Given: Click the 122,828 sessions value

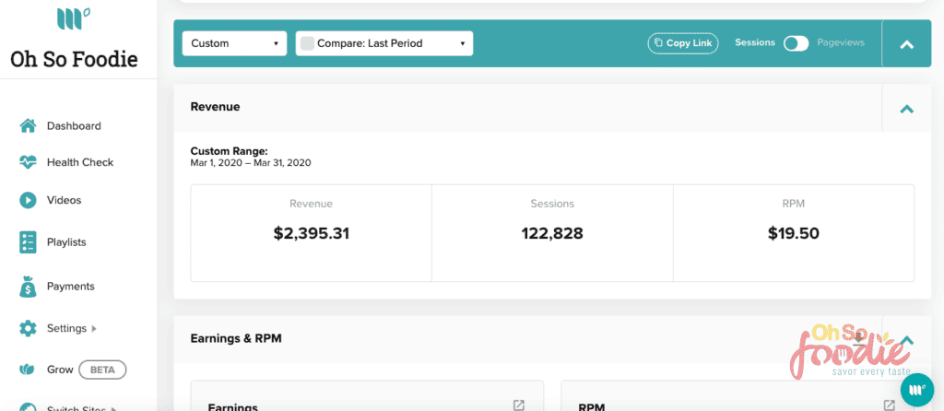Looking at the screenshot, I should [552, 233].
